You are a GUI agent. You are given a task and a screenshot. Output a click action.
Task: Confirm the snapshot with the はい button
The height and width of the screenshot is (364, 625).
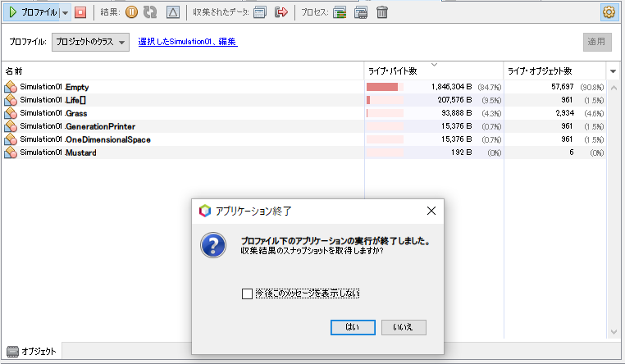tap(353, 327)
